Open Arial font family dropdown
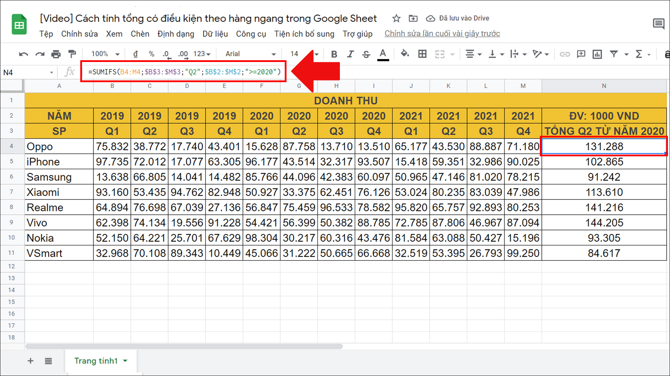The width and height of the screenshot is (670, 376). point(251,54)
